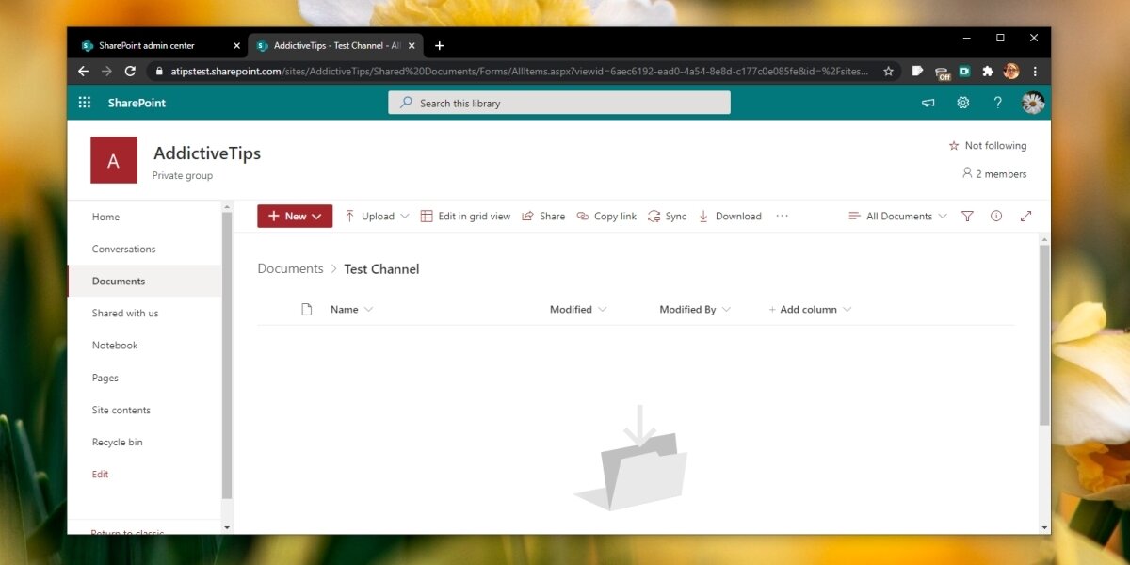
Task: Open the Upload dropdown
Action: [x=377, y=216]
